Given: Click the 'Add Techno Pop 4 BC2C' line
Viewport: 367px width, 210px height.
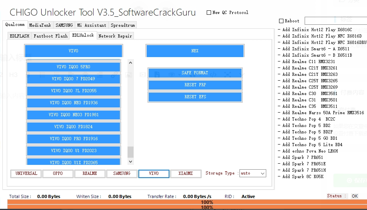Looking at the screenshot, I should [x=306, y=119].
